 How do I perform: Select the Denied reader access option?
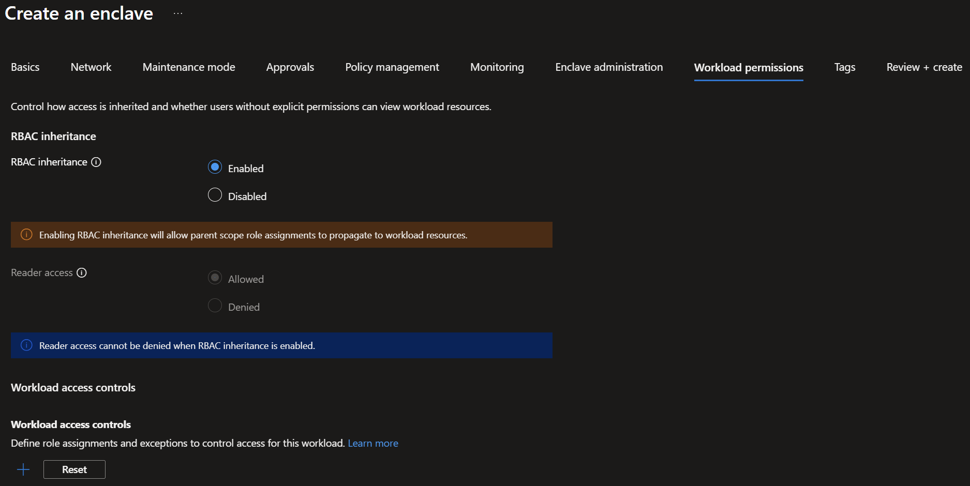[215, 306]
